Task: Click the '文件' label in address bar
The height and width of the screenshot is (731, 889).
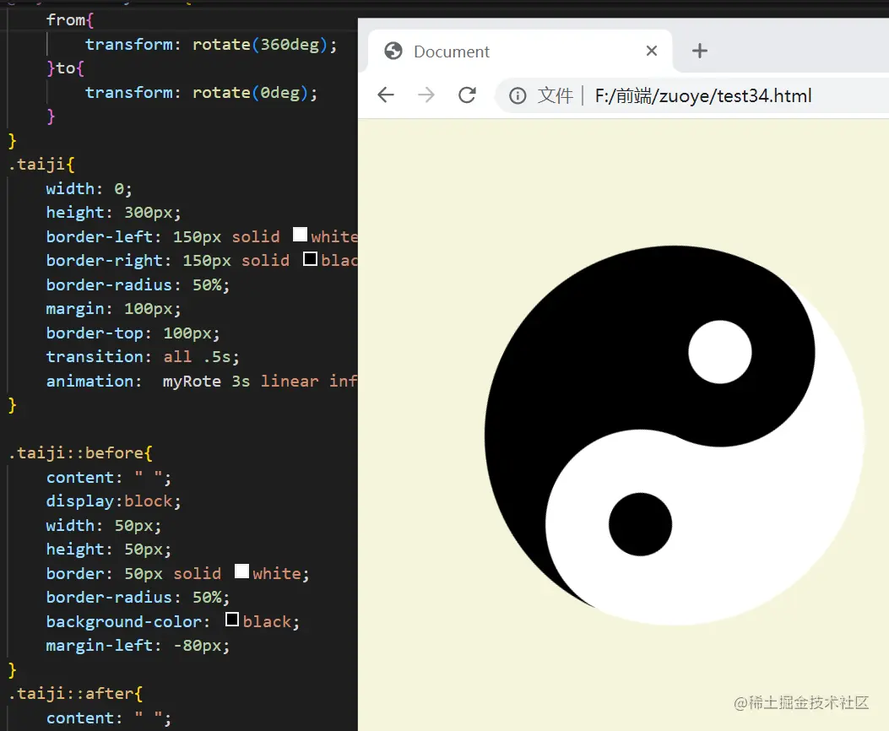Action: click(x=555, y=95)
